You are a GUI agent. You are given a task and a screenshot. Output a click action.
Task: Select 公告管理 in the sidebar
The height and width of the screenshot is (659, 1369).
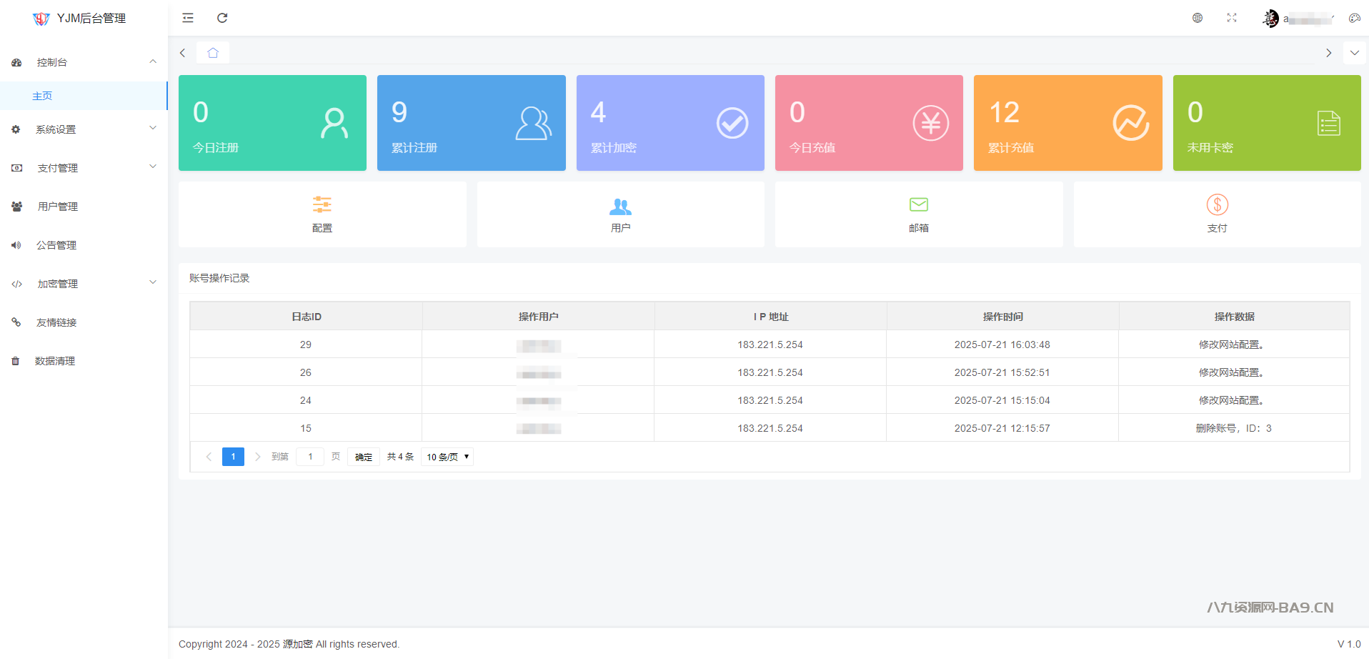pyautogui.click(x=56, y=245)
